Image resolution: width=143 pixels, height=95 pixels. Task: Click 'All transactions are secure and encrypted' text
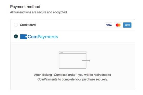click(39, 12)
